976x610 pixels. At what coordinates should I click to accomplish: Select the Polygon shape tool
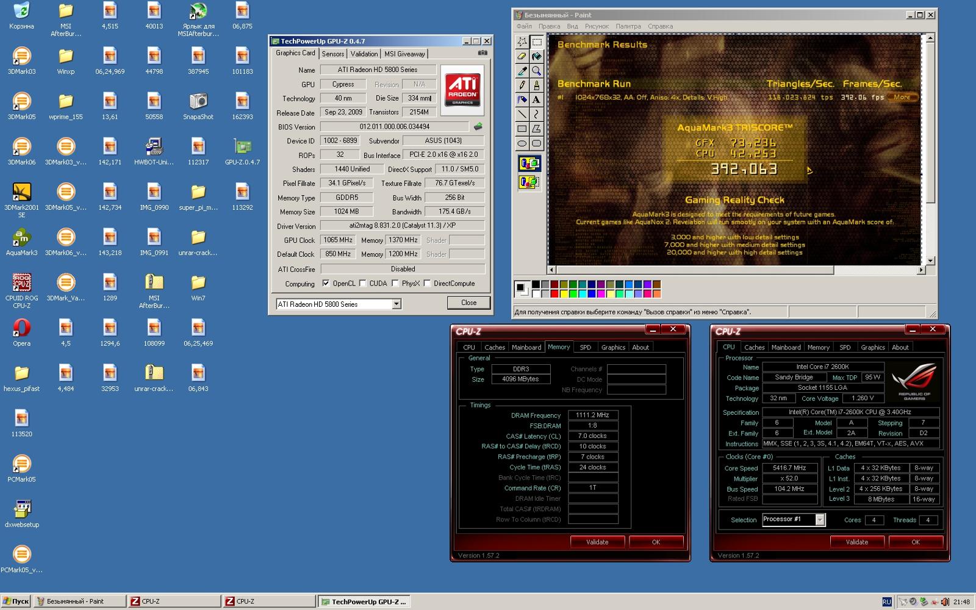tap(536, 129)
